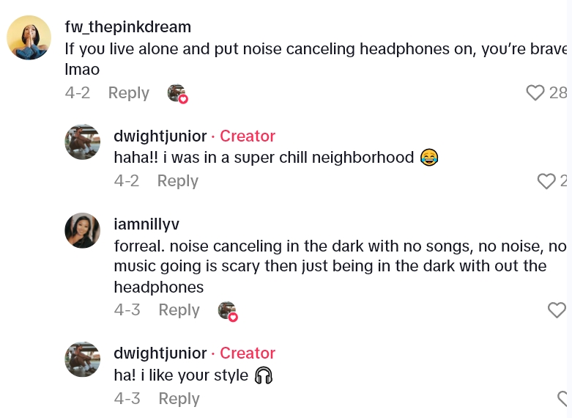Screen dimensions: 572x418
Task: Click creator-liked badge under iamnillyv's comment
Action: [x=228, y=312]
